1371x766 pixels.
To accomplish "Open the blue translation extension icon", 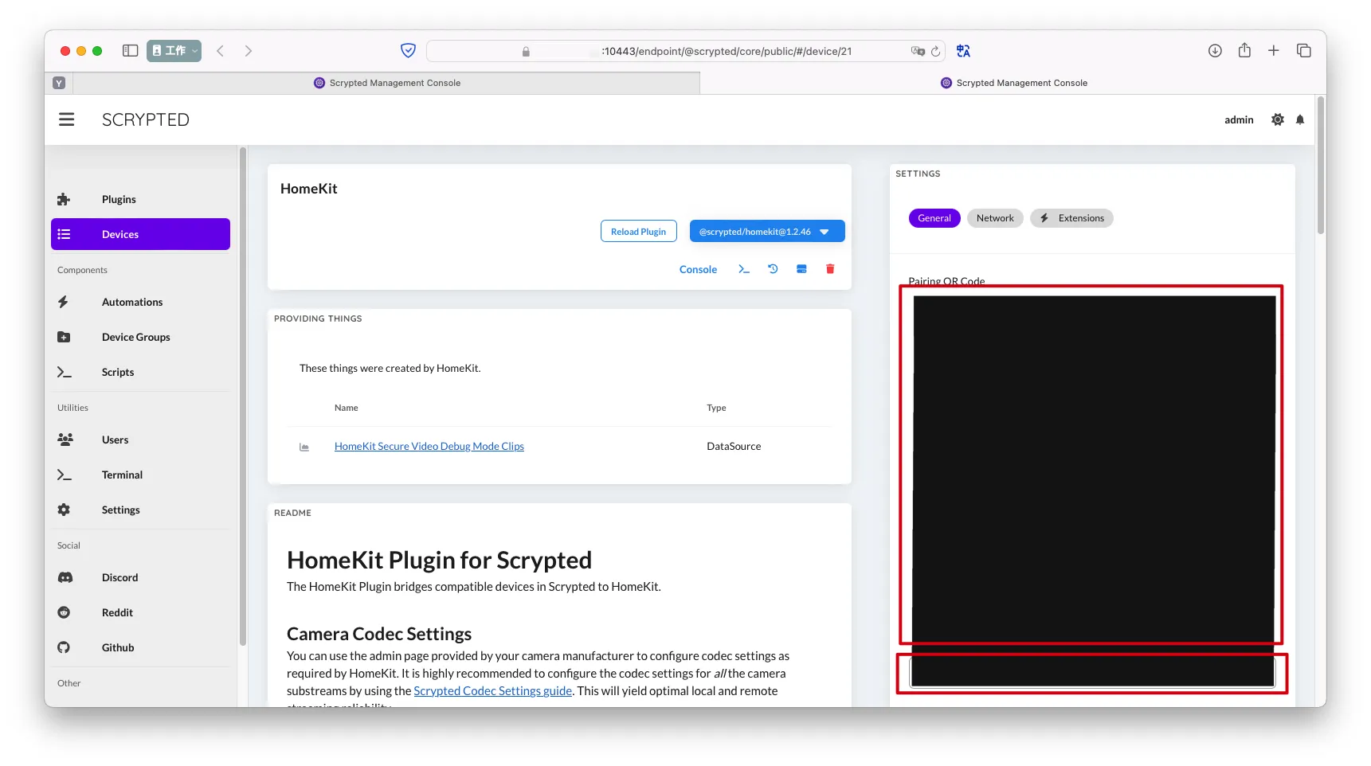I will click(963, 51).
